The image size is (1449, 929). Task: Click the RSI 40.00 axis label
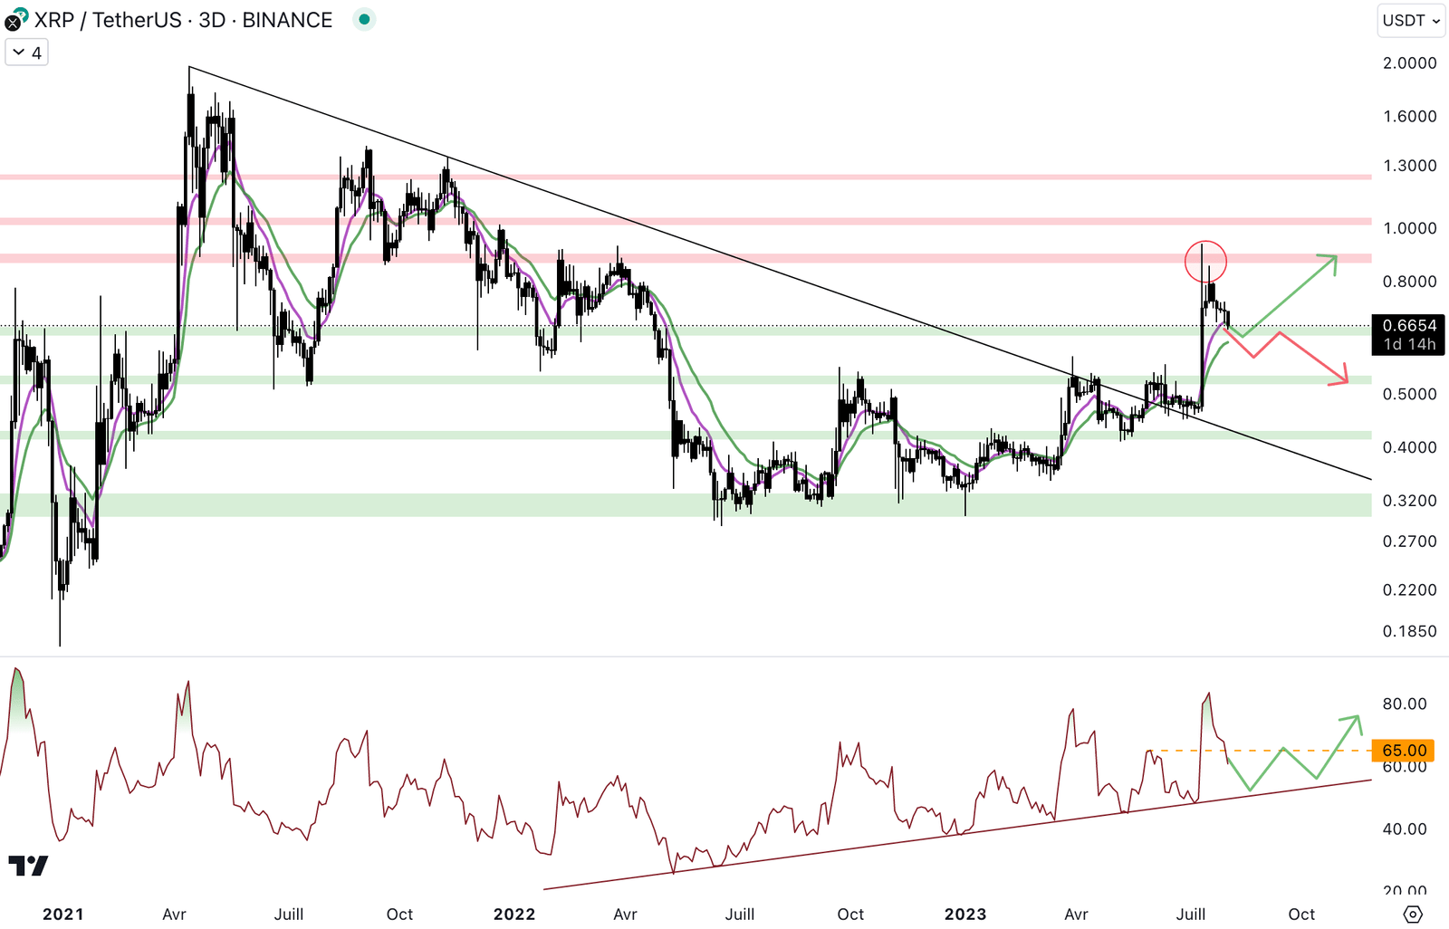pos(1405,828)
